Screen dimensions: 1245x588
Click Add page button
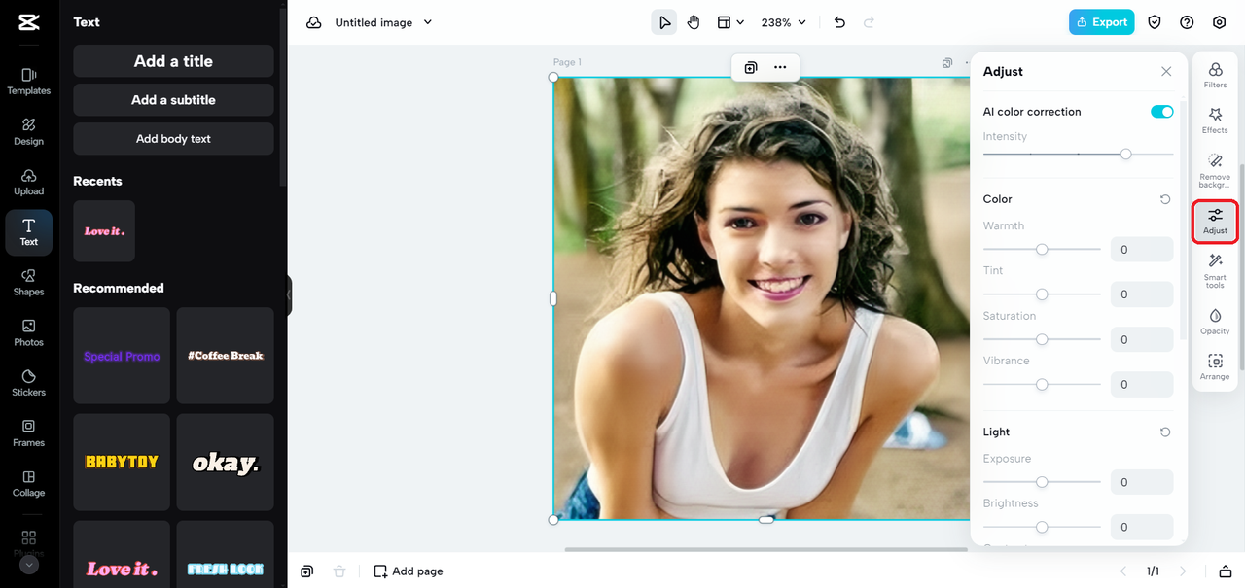click(x=409, y=571)
